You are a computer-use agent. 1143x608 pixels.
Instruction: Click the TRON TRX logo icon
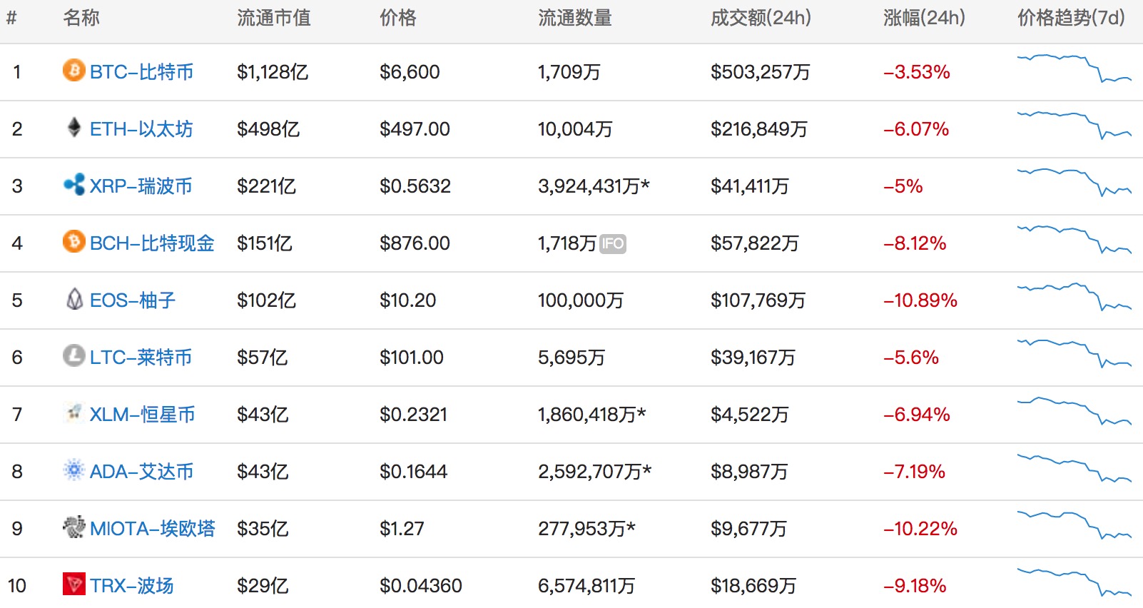[74, 584]
